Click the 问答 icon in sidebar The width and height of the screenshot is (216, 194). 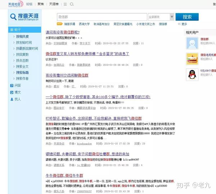click(x=12, y=86)
